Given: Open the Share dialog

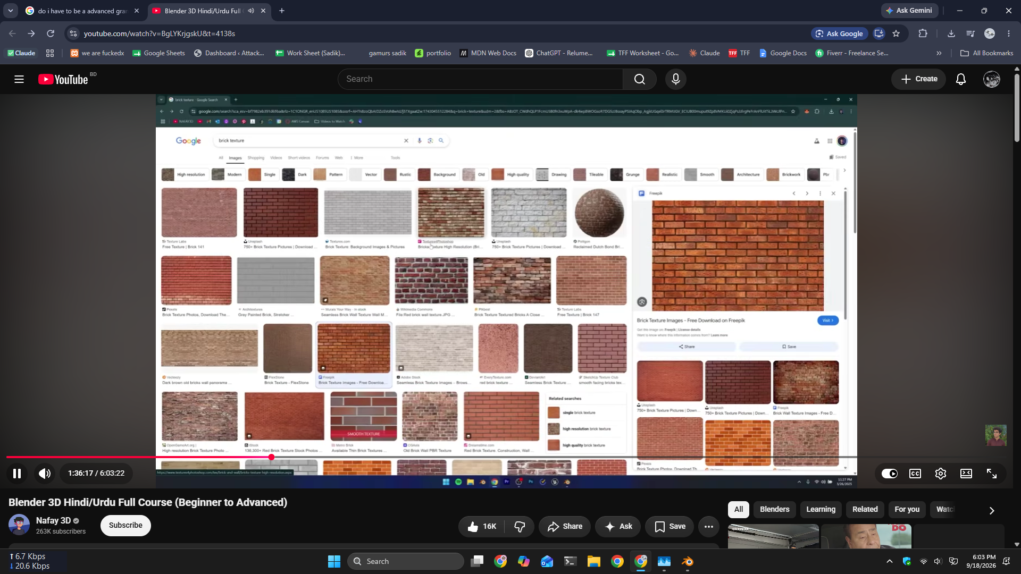Looking at the screenshot, I should (565, 526).
